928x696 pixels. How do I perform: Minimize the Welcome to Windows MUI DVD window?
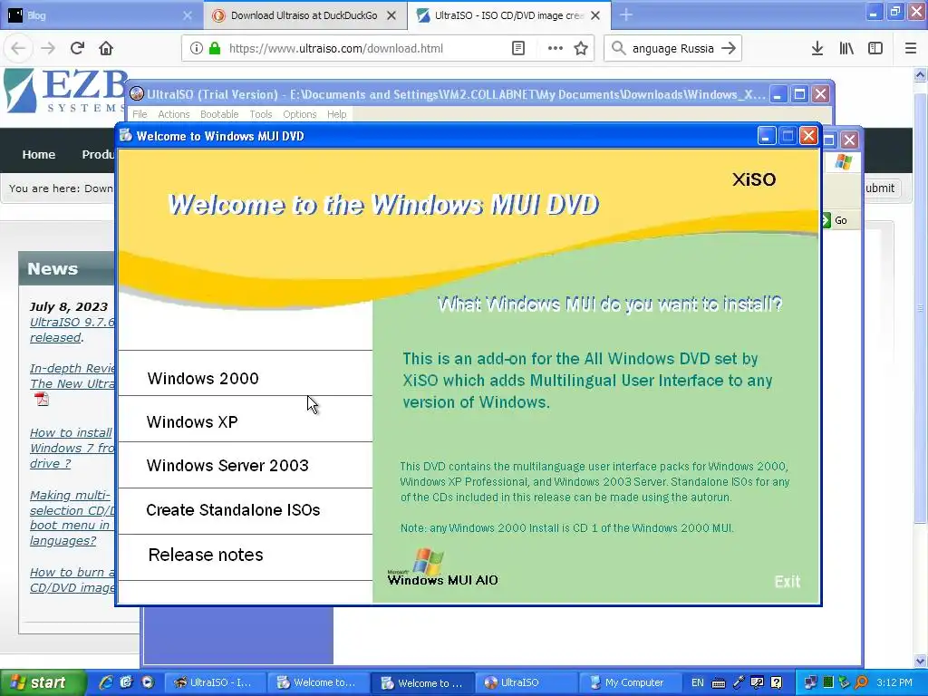coord(766,136)
